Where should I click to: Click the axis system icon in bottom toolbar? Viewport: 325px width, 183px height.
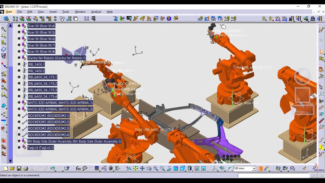point(215,168)
